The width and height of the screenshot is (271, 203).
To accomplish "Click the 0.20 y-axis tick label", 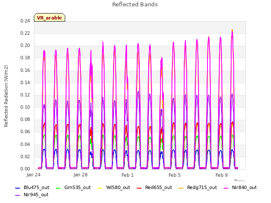I will point(25,46).
